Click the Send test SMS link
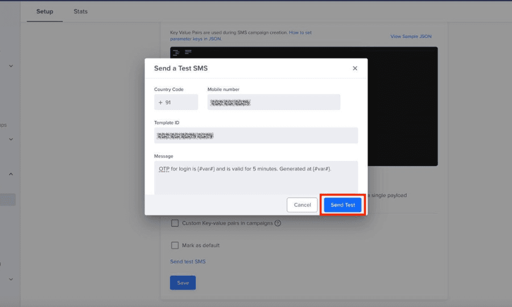 (x=188, y=262)
